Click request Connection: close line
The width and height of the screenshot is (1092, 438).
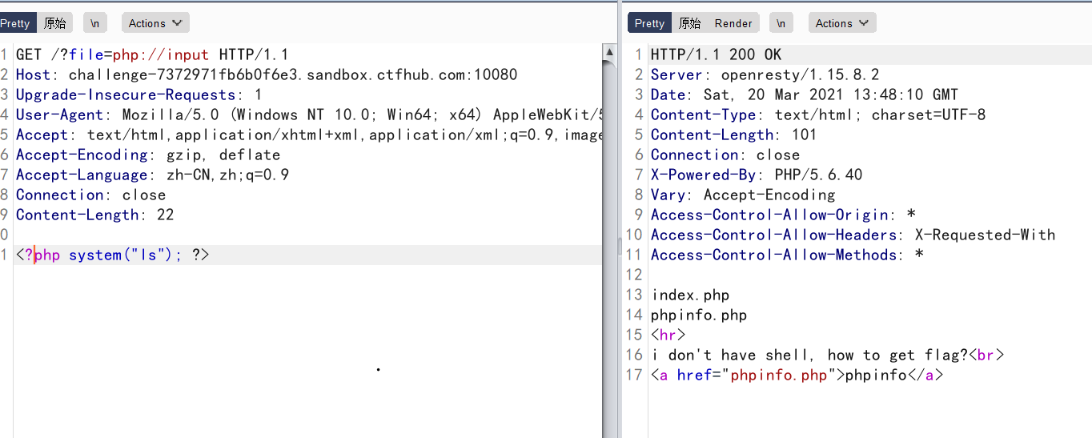(x=90, y=195)
